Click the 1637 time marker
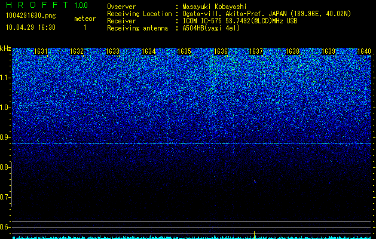Screen dimensions: 376x239 (x=256, y=51)
